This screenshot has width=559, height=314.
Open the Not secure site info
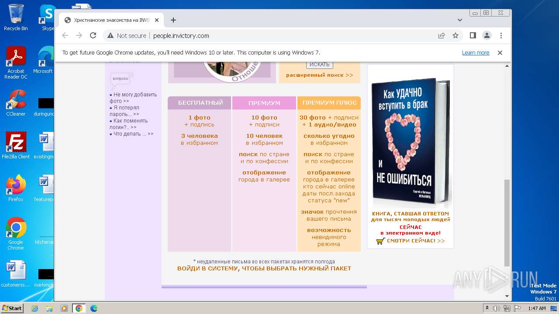126,36
